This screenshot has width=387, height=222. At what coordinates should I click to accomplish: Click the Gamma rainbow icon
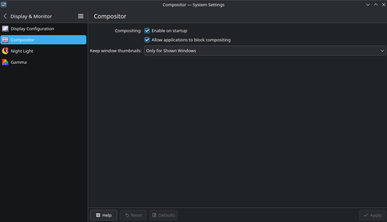[x=5, y=62]
